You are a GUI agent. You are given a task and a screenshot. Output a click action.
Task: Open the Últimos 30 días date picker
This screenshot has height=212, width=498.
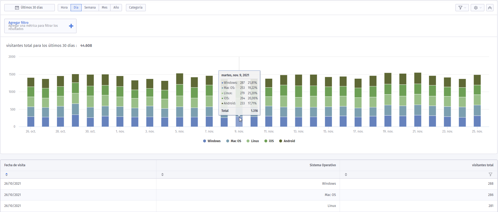pyautogui.click(x=29, y=7)
